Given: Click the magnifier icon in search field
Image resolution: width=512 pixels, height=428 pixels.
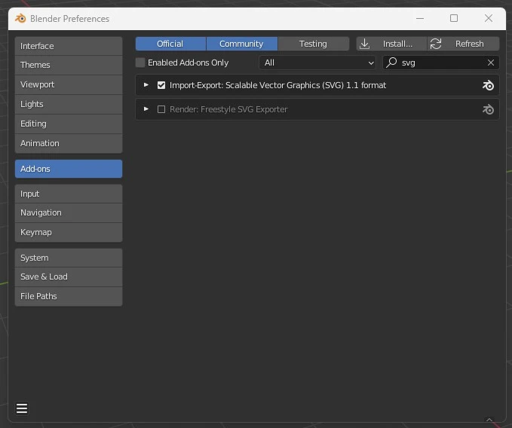Looking at the screenshot, I should click(391, 63).
